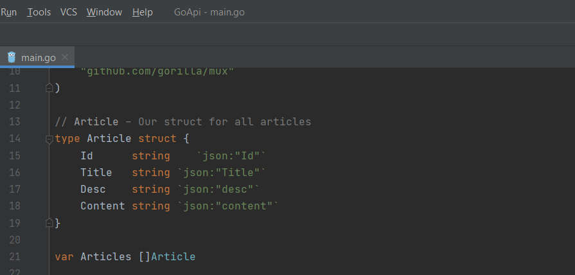Select the main.go editor tab
The image size is (575, 275).
[37, 58]
